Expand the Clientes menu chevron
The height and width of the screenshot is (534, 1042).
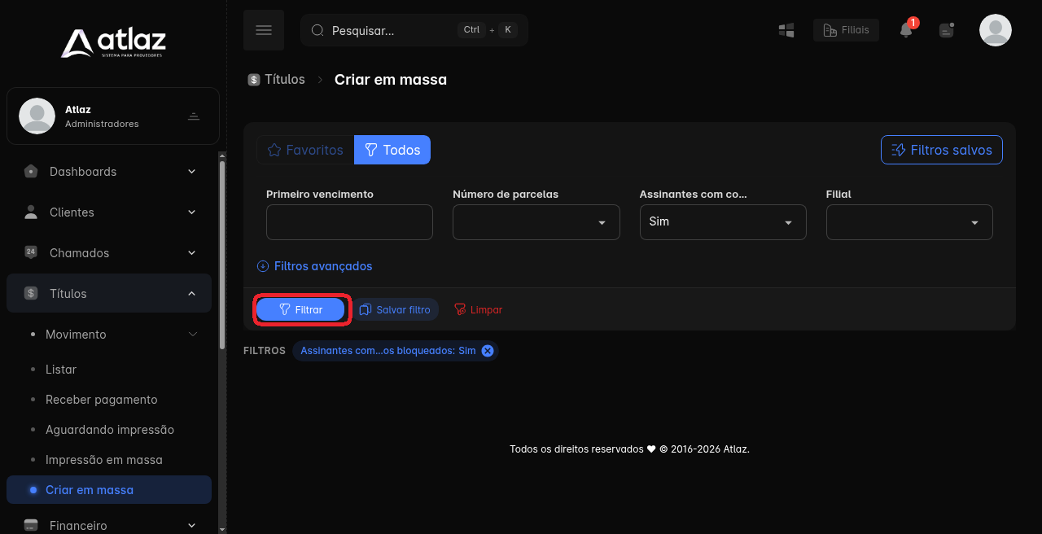coord(192,212)
